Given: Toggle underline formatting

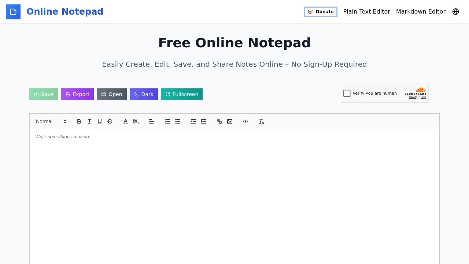Looking at the screenshot, I should pos(99,121).
